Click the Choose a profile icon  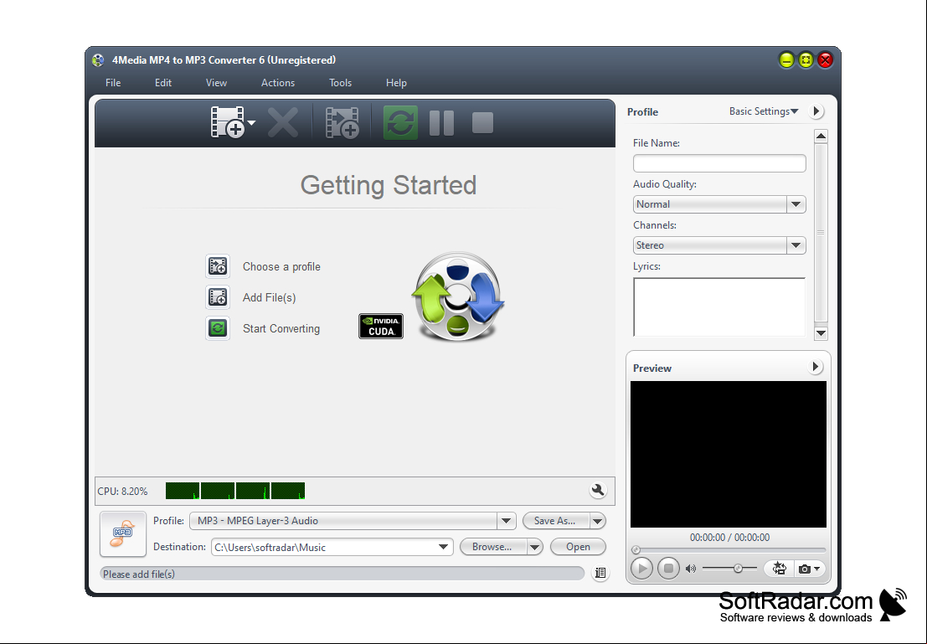(x=218, y=266)
